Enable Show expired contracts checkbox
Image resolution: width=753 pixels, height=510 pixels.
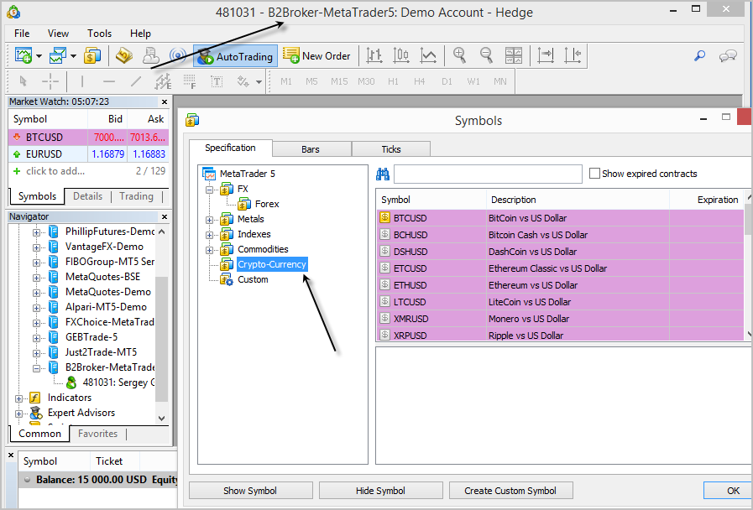click(x=594, y=173)
